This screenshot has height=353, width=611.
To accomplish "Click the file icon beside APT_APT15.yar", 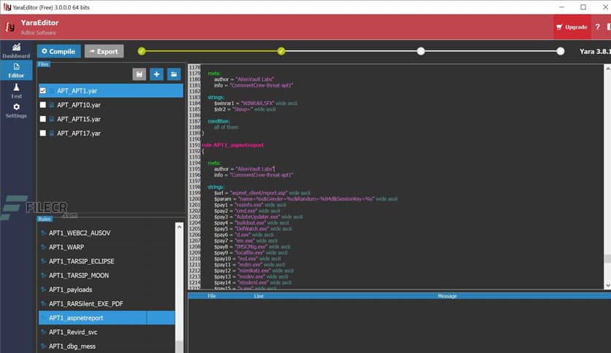I will (51, 119).
